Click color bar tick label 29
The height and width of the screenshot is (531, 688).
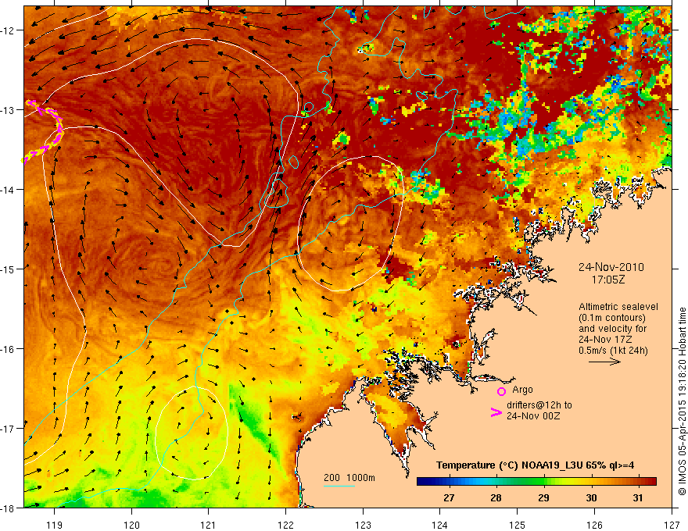pyautogui.click(x=543, y=498)
